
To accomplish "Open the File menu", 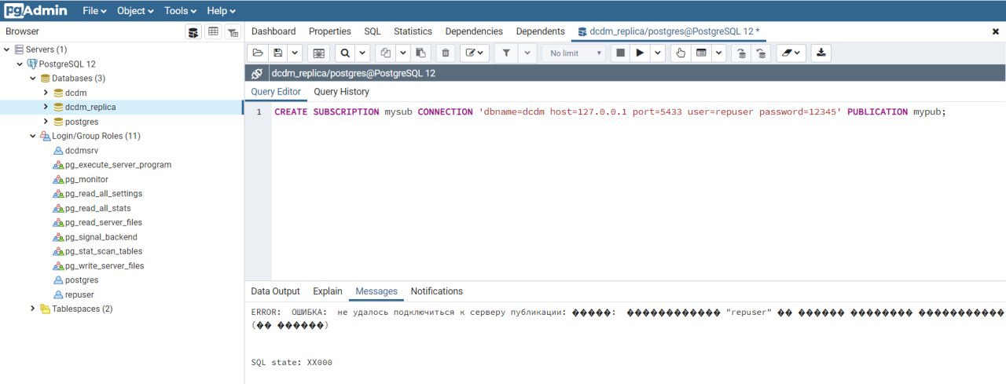I will tap(94, 11).
